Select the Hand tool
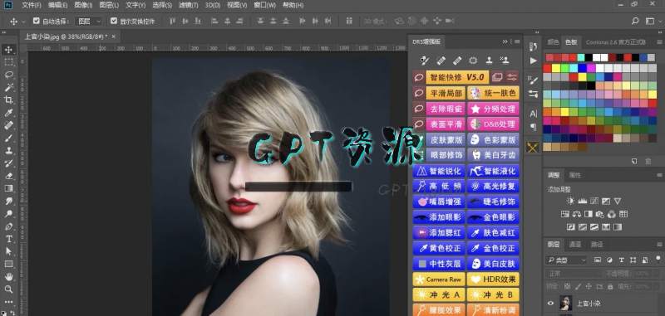The width and height of the screenshot is (665, 316). pyautogui.click(x=8, y=277)
